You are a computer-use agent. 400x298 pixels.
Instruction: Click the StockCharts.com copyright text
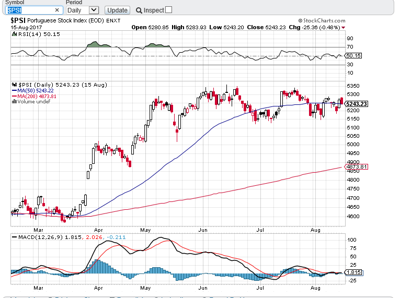[x=322, y=21]
